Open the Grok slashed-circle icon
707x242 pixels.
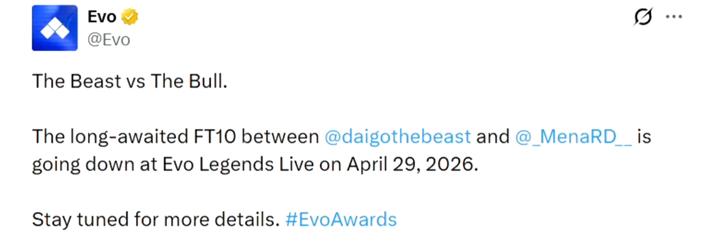click(643, 18)
